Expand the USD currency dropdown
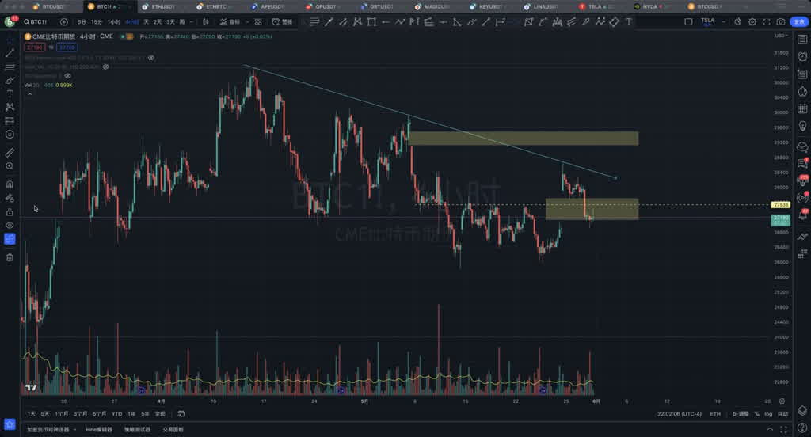Viewport: 811px width, 437px height. (781, 36)
